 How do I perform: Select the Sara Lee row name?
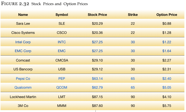click(23, 24)
